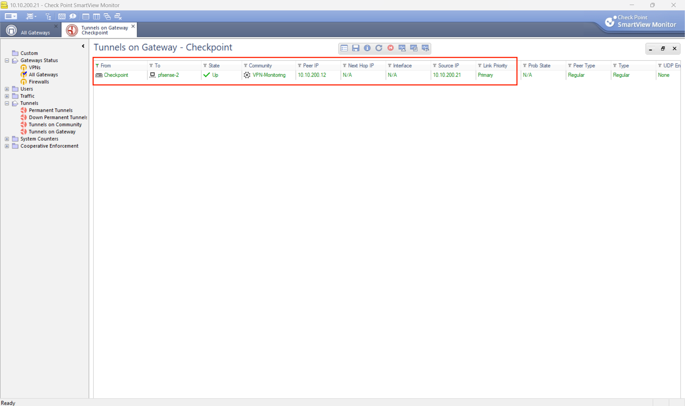Minimize the inner Tunnels view panel
685x406 pixels.
pyautogui.click(x=651, y=49)
